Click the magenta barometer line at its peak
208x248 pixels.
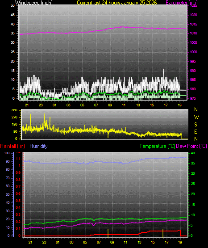122,27
